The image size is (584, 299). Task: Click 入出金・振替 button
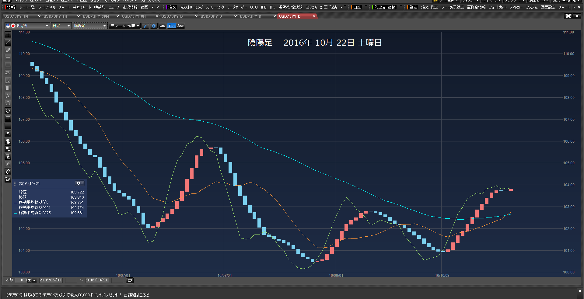click(385, 7)
